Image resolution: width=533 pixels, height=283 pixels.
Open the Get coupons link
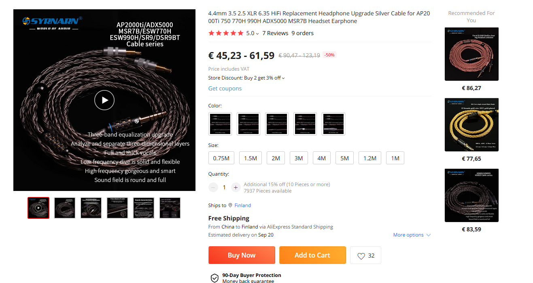tap(225, 88)
